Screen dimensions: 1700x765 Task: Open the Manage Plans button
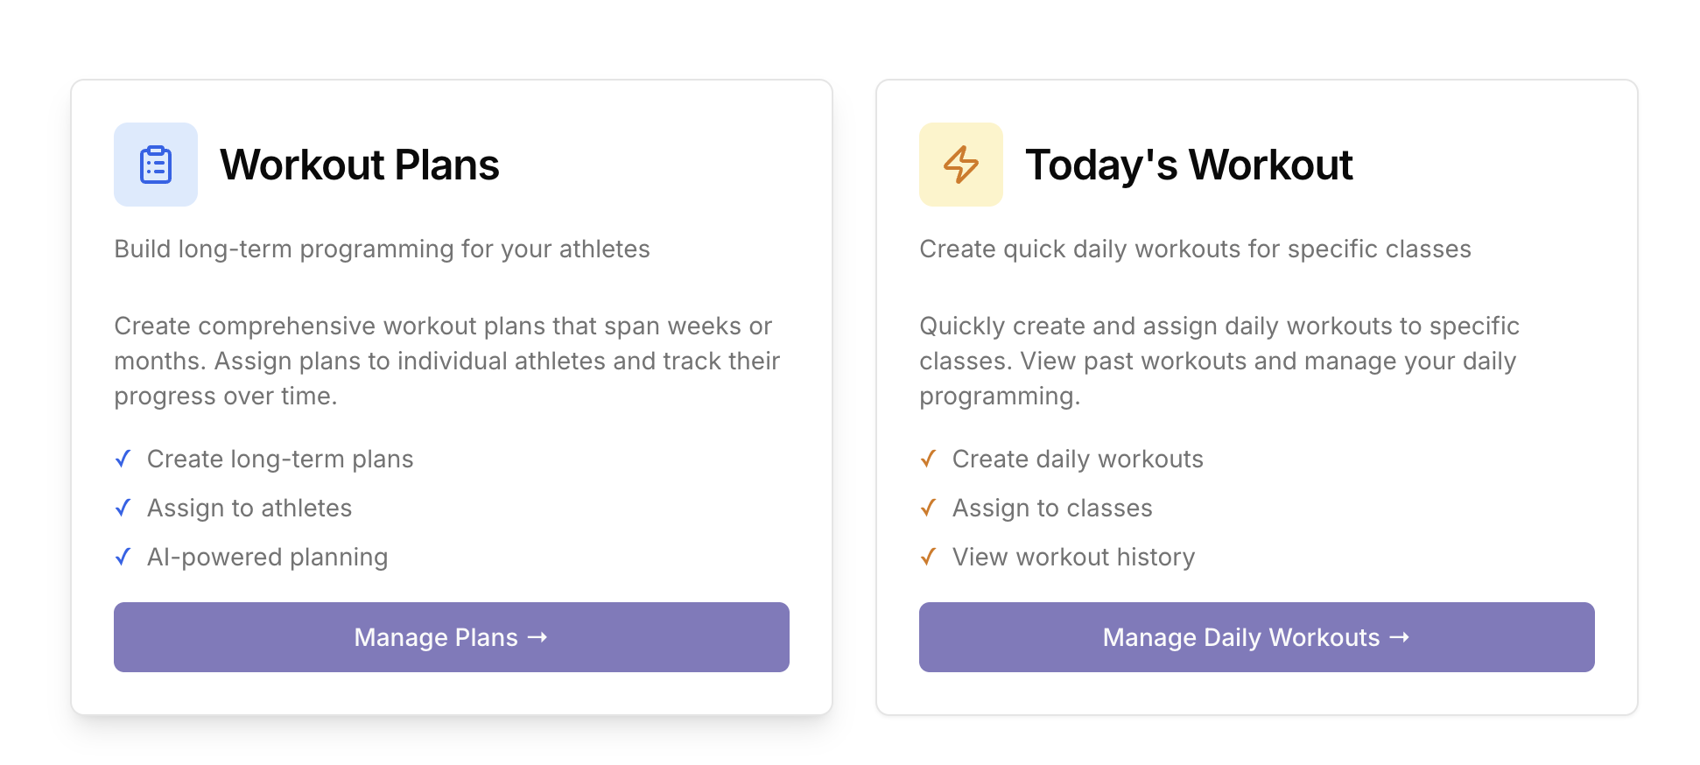pyautogui.click(x=451, y=637)
